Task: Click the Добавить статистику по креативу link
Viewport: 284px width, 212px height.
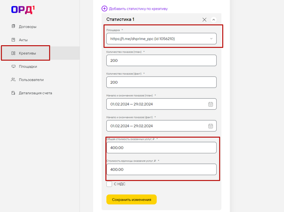Action: tap(138, 8)
